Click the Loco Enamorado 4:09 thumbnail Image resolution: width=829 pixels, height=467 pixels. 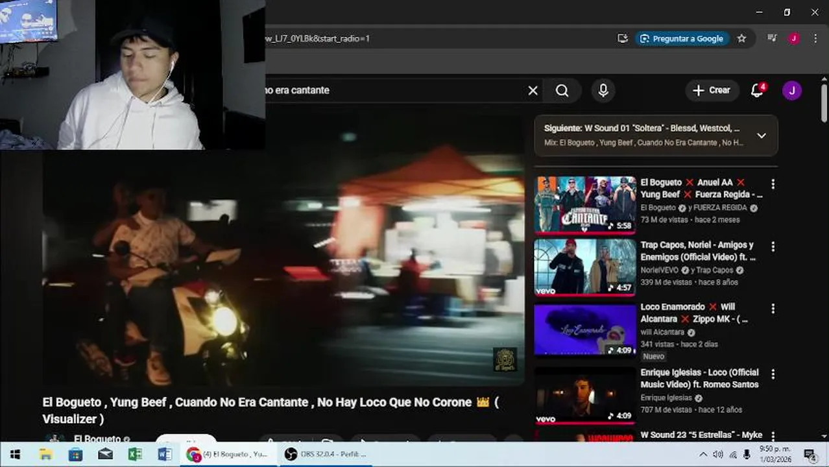pos(585,330)
